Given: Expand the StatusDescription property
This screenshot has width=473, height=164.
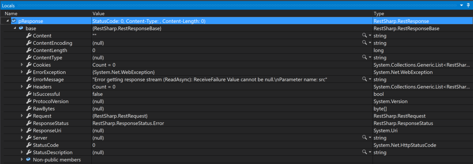Looking at the screenshot, I should coord(22,152).
